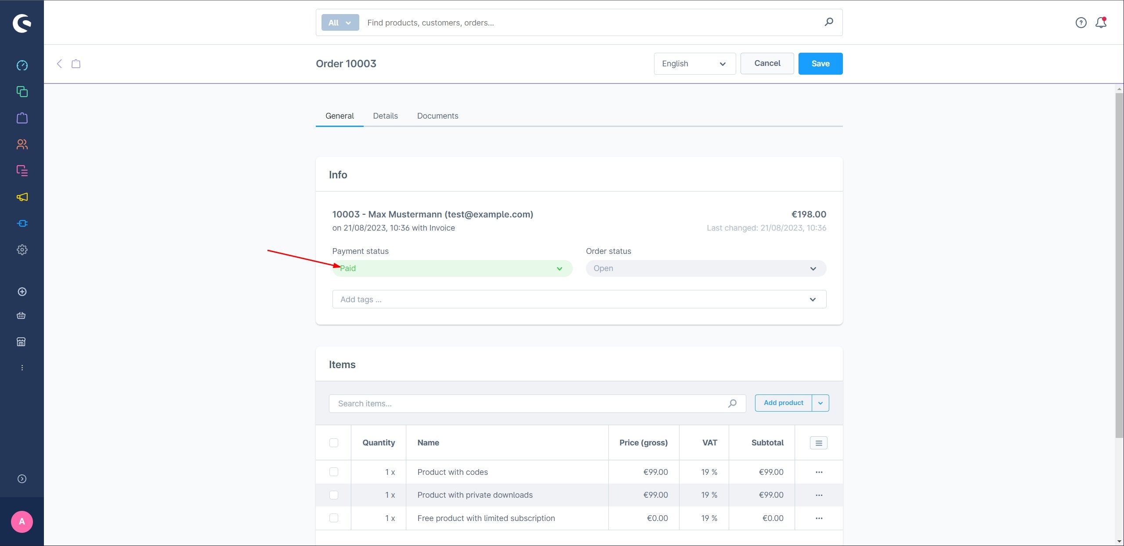Screen dimensions: 1124x546
Task: Switch to the General tab
Action: [x=340, y=116]
